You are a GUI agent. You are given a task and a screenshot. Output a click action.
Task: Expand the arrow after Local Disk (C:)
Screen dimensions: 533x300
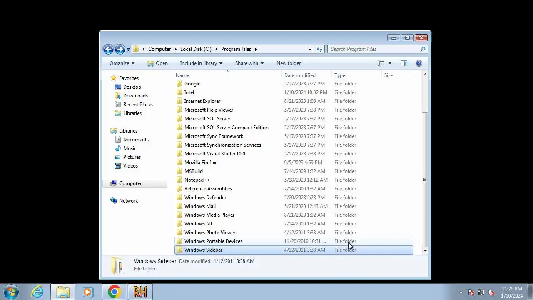click(216, 49)
